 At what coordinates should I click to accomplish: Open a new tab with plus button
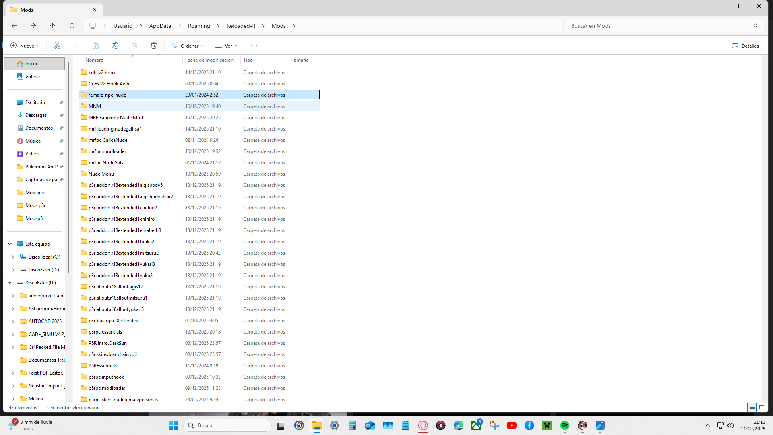[112, 10]
